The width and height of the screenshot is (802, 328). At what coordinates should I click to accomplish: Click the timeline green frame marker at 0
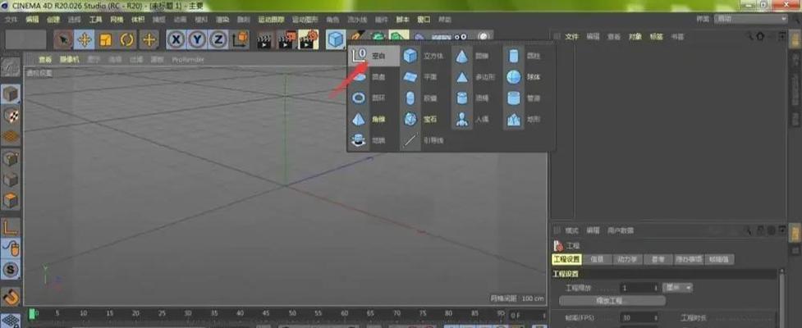point(33,314)
